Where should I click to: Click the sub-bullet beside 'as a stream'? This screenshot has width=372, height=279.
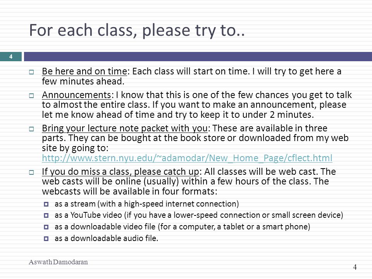(46, 204)
